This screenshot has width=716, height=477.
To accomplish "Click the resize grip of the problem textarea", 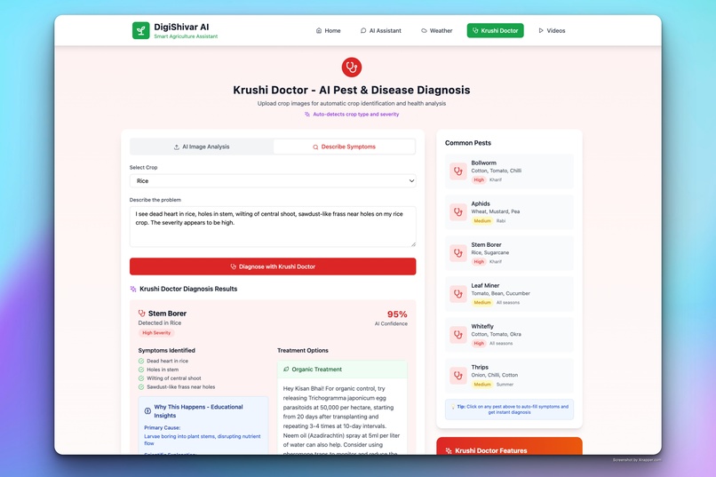I will pos(413,244).
